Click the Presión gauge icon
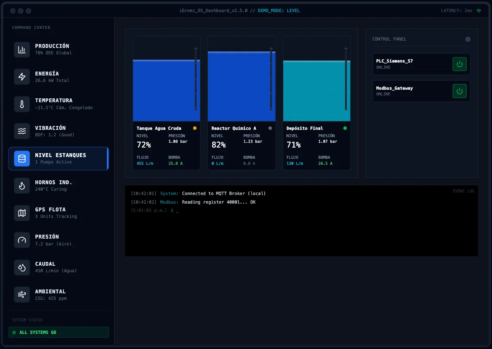The image size is (492, 349). pyautogui.click(x=22, y=240)
